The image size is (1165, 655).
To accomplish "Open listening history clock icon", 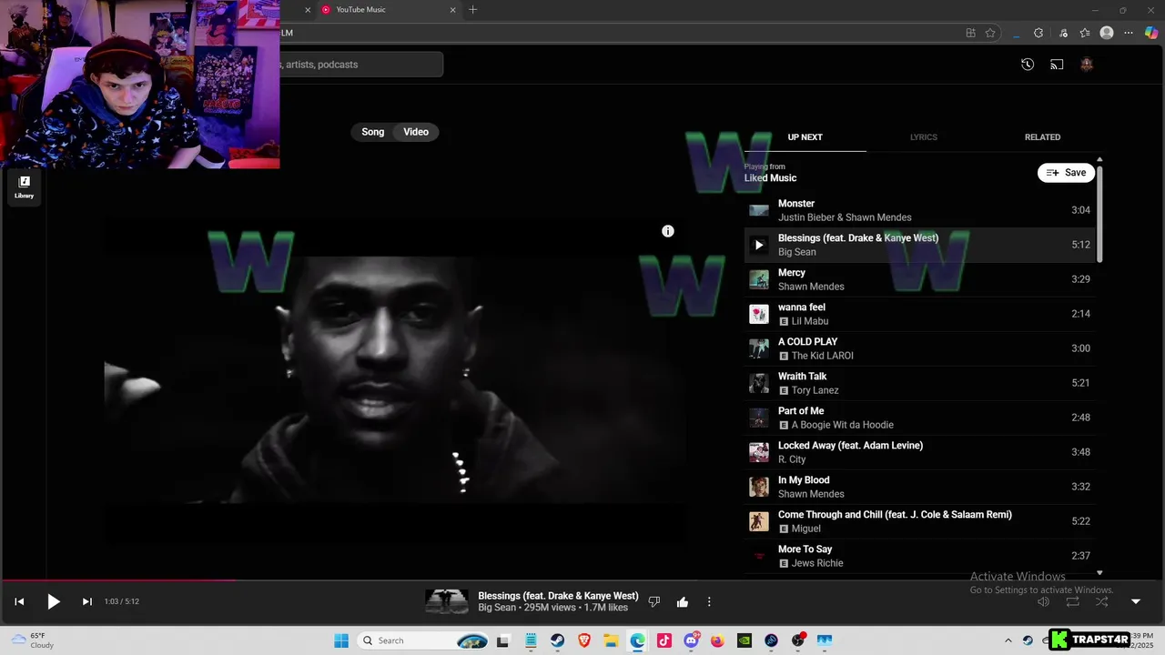I will coord(1028,65).
